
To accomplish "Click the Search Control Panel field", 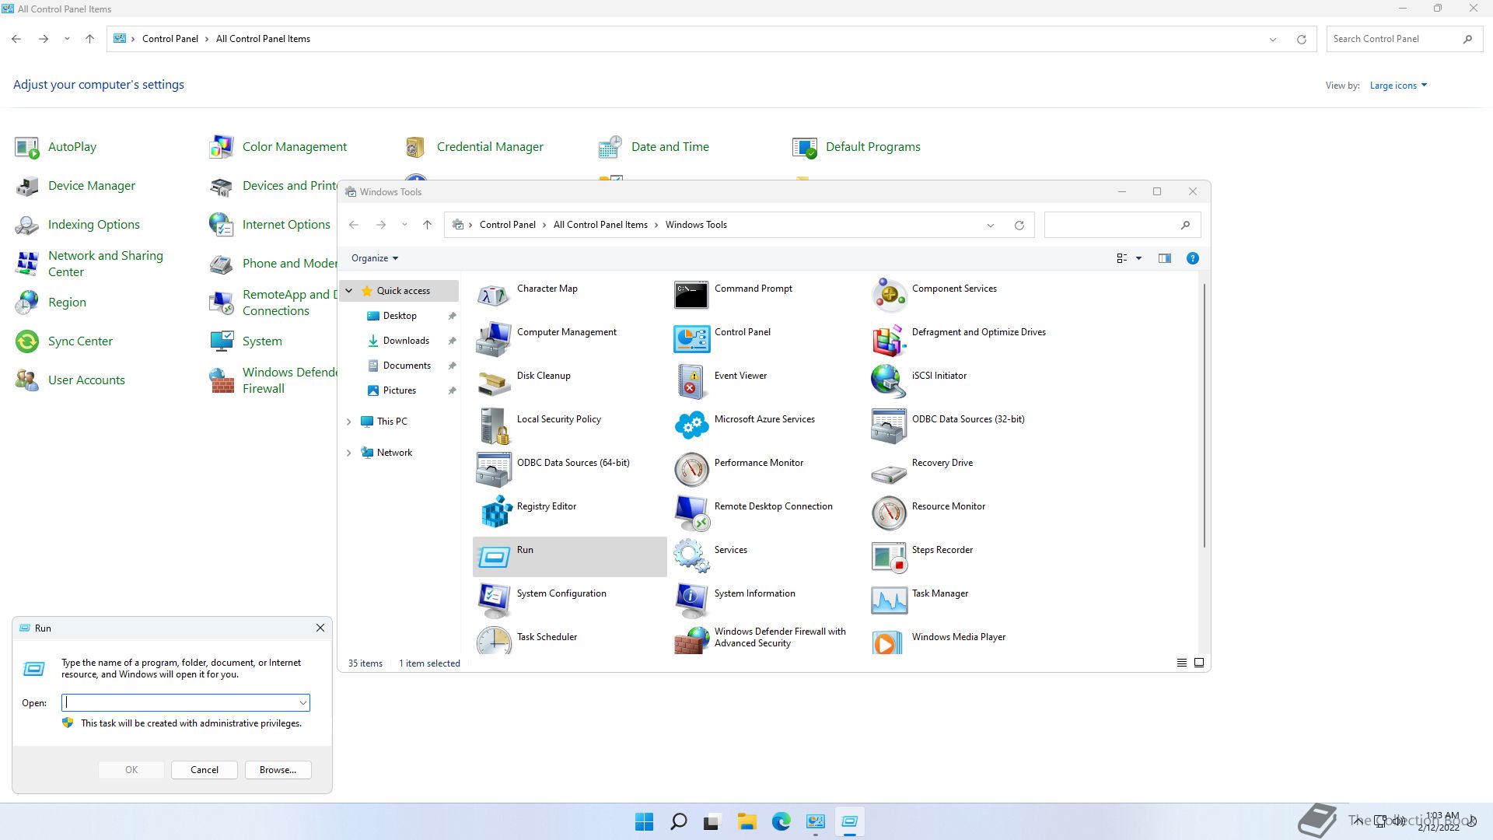I will 1392,39.
